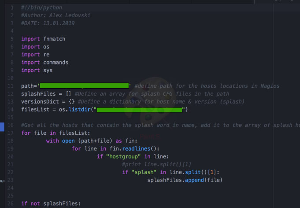Screen dimensions: 300x208
Task: Click the '#Author: Alex Ledovski' comment
Action: (56, 15)
